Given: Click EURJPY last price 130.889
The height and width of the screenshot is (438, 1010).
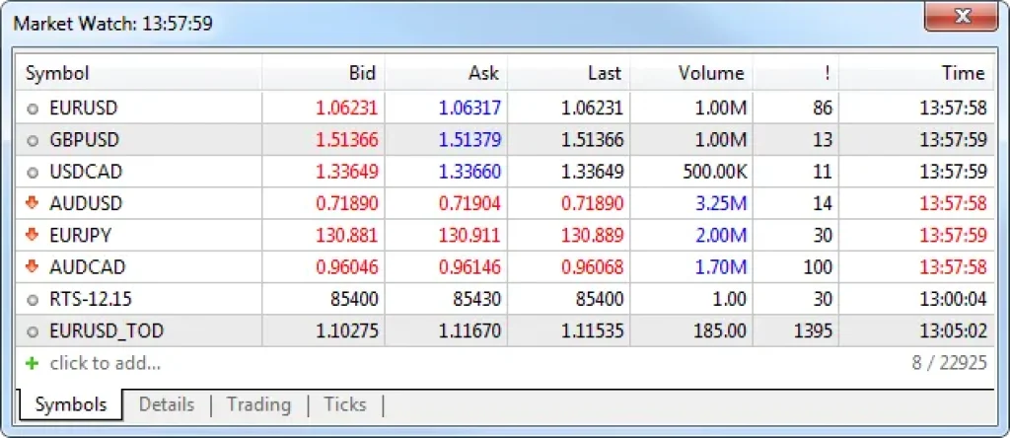Looking at the screenshot, I should tap(592, 235).
